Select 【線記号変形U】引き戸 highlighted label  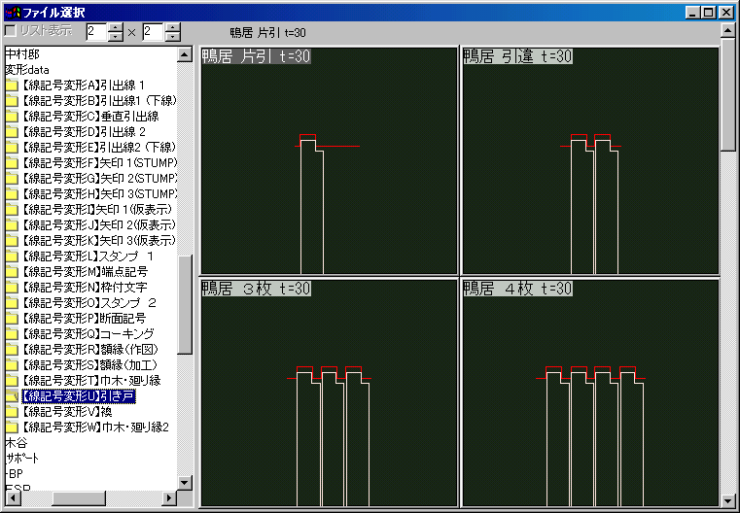coord(79,396)
